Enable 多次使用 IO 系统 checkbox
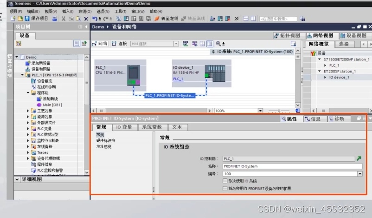Image resolution: width=372 pixels, height=218 pixels. (x=225, y=181)
